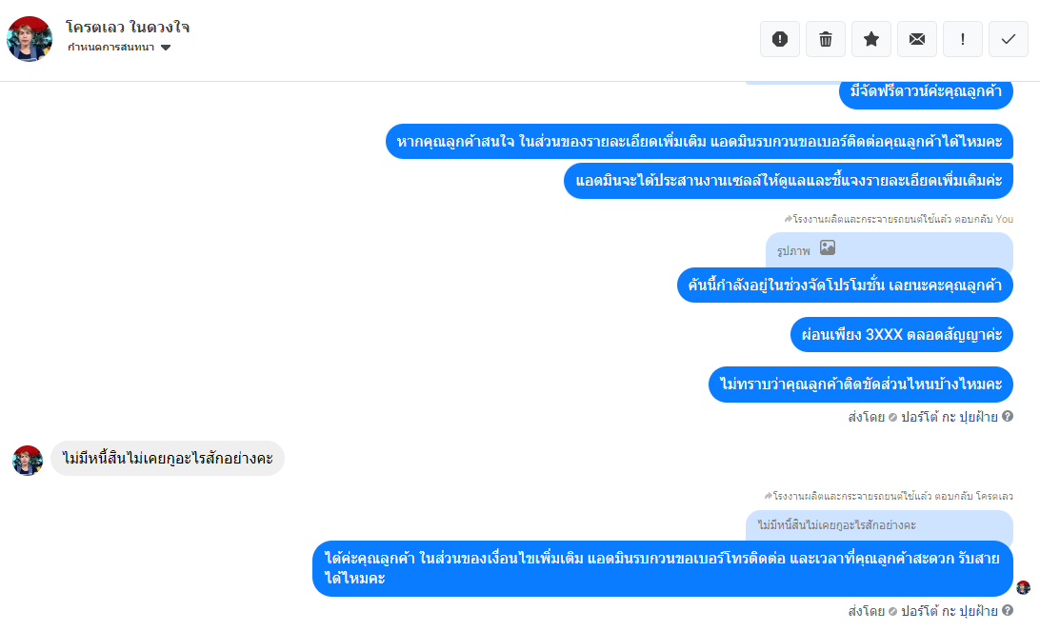Screen dimensions: 1040x631
Task: Delete the conversation with trash icon
Action: pos(825,39)
